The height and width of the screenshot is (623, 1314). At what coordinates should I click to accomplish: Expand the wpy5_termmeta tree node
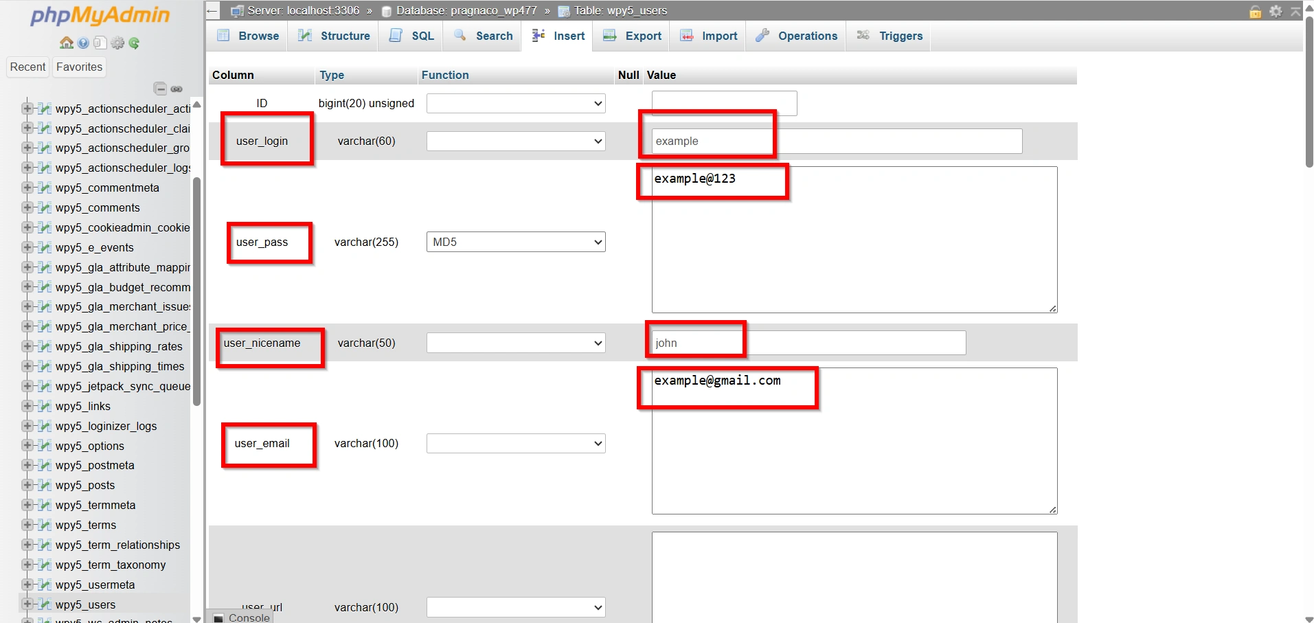(x=27, y=504)
